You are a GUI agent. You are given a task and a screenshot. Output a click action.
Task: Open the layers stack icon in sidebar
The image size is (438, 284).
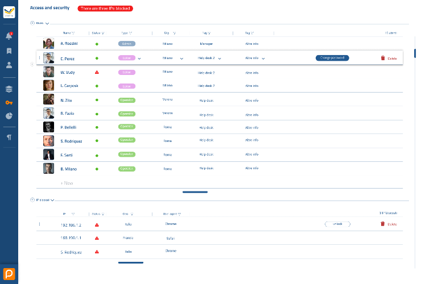coord(9,89)
